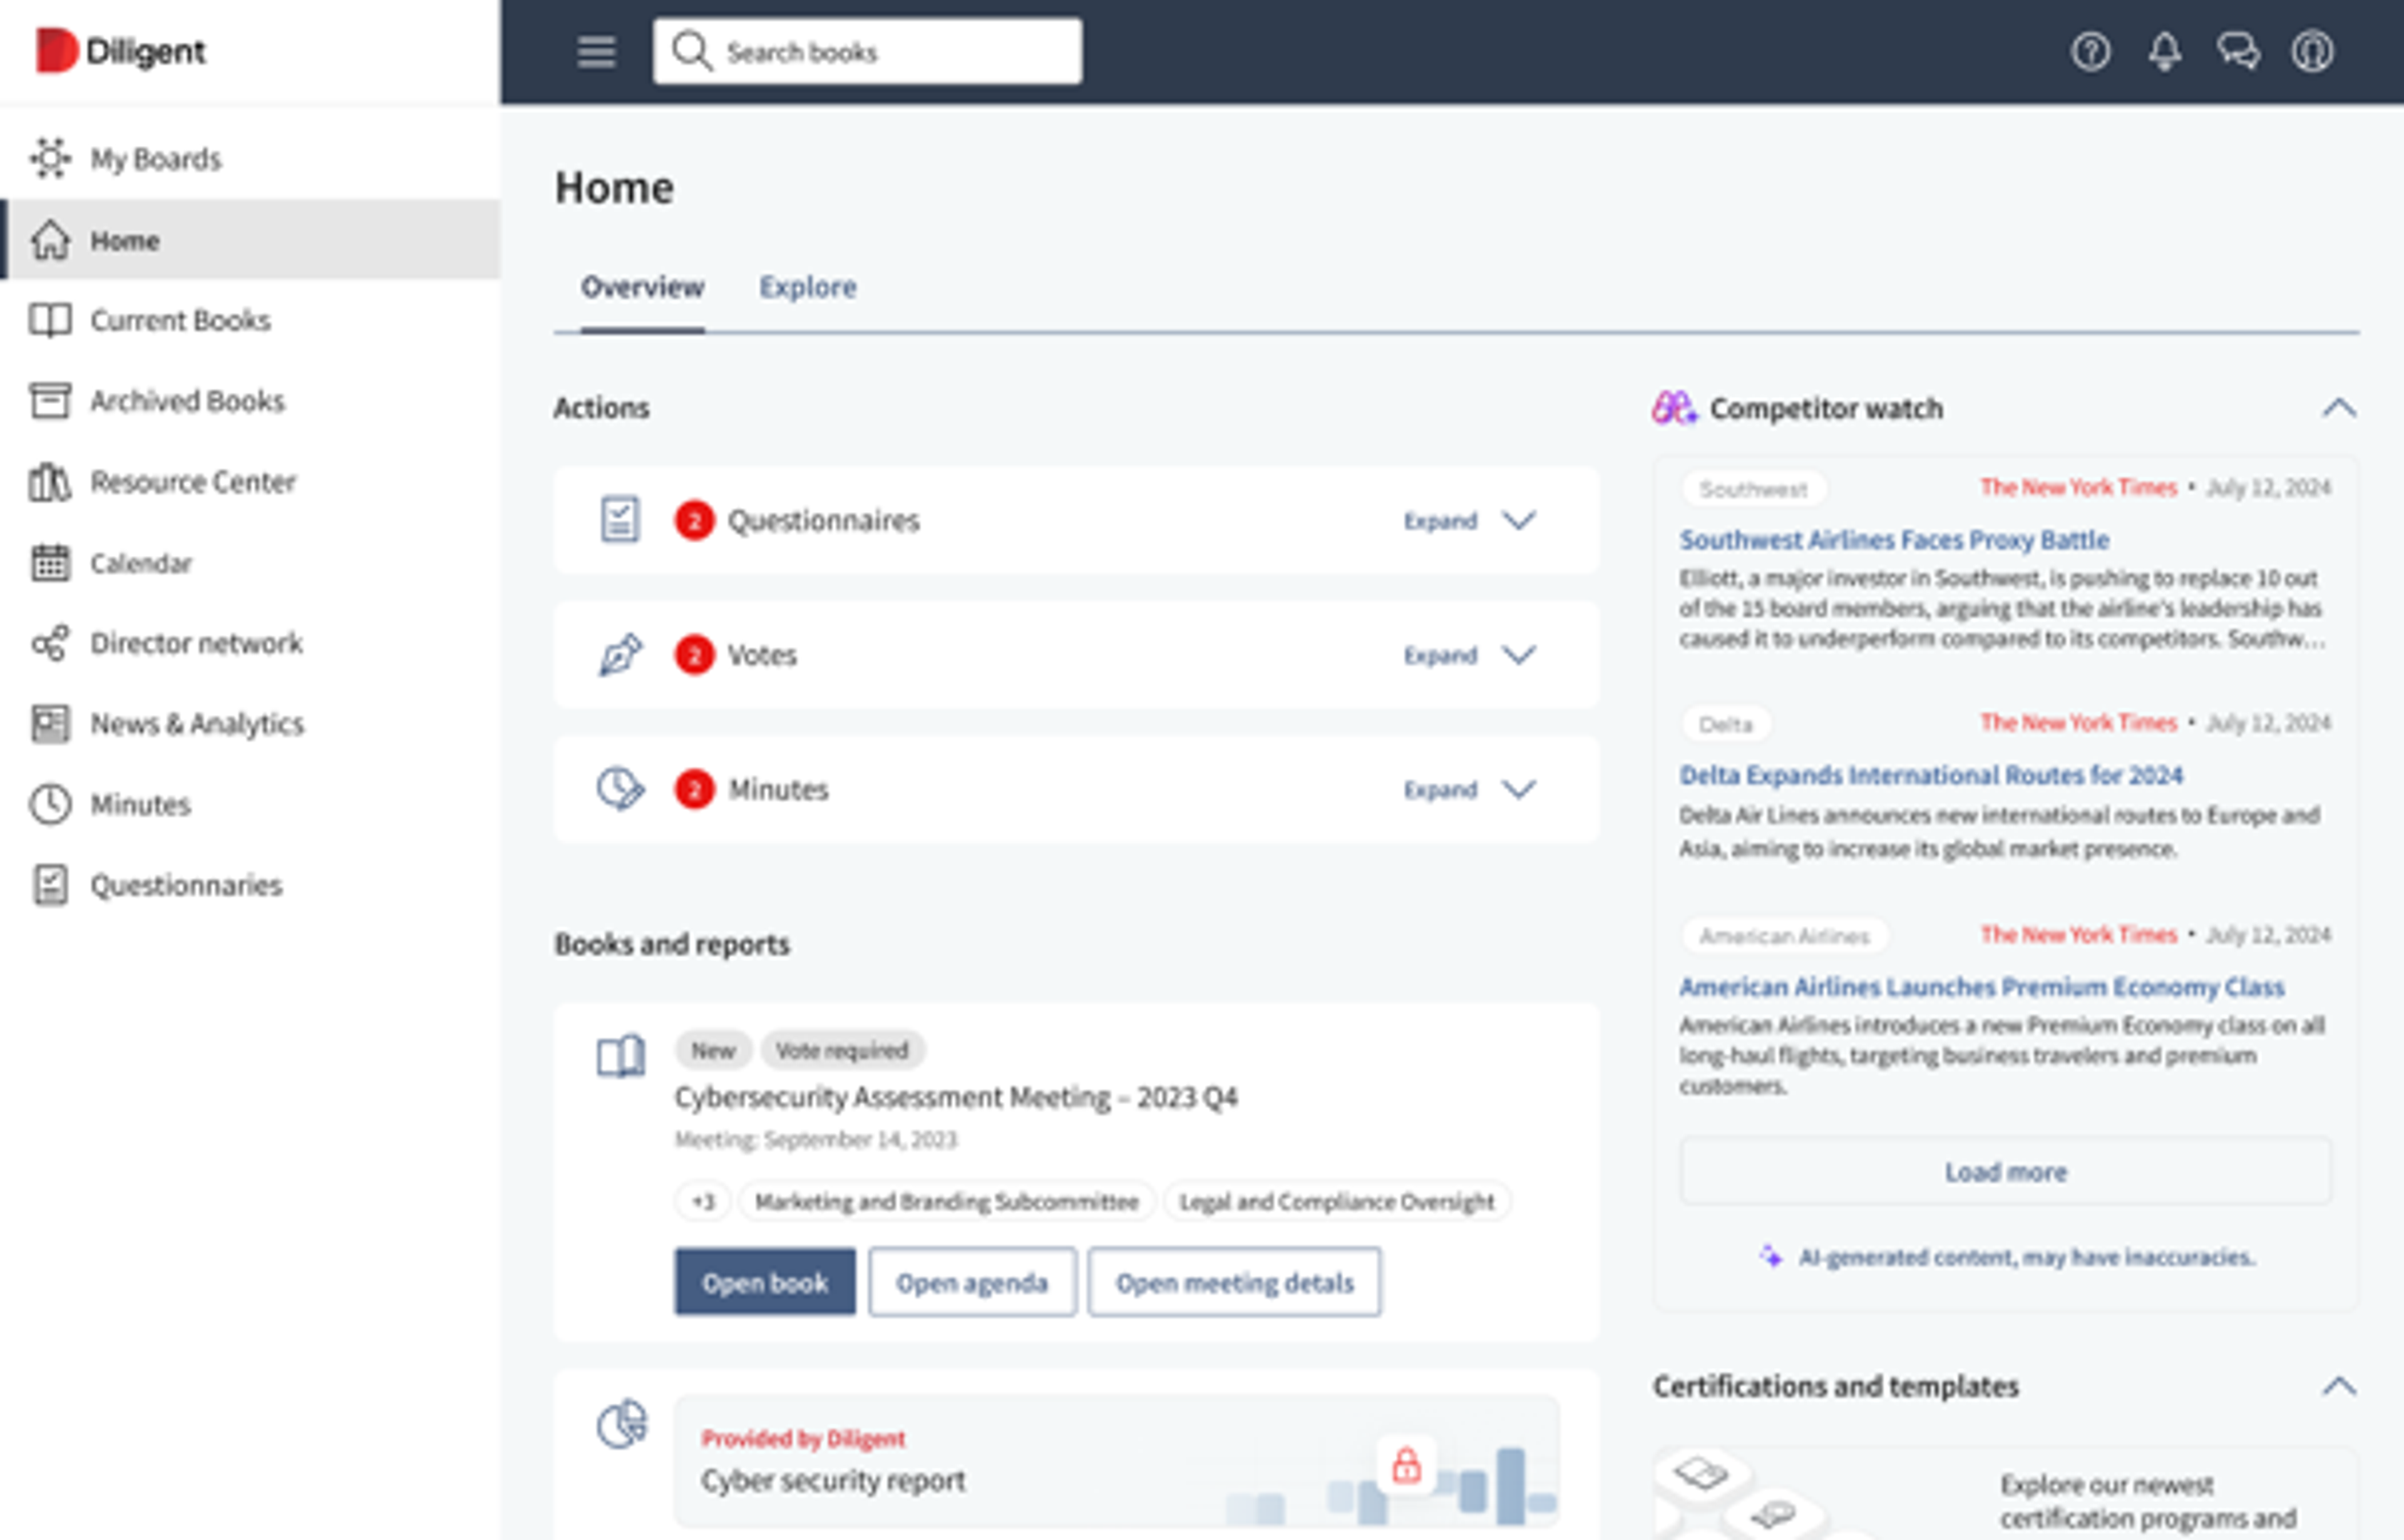This screenshot has height=1540, width=2404.
Task: Click the Southwest company tag
Action: pyautogui.click(x=1753, y=489)
